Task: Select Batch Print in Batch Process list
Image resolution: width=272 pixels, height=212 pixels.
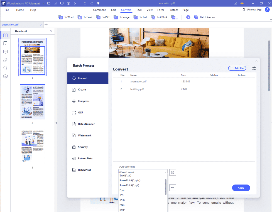Action: [x=88, y=170]
